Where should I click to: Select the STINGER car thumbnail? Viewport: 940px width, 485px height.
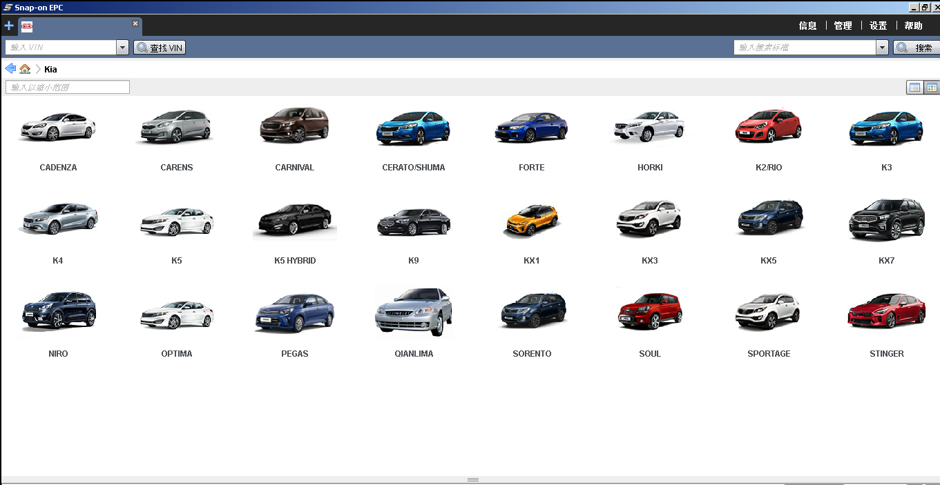tap(886, 311)
